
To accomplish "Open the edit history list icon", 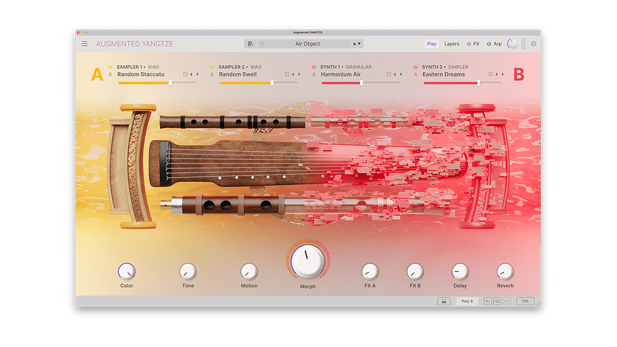I will click(497, 301).
